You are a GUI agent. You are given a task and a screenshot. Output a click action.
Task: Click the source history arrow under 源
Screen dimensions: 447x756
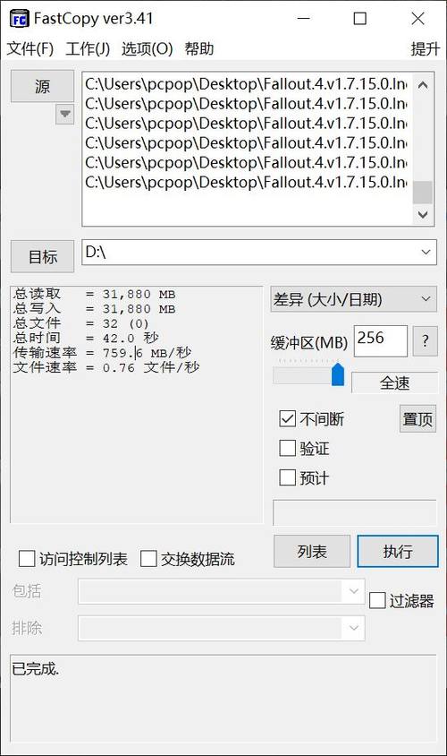tap(65, 115)
